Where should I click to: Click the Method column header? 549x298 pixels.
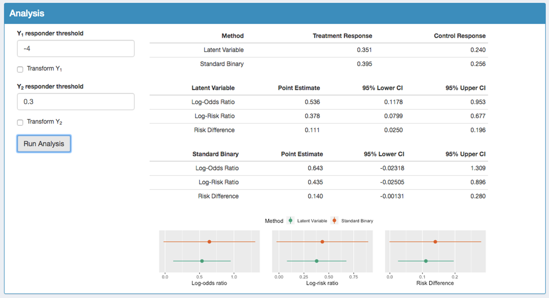(232, 36)
